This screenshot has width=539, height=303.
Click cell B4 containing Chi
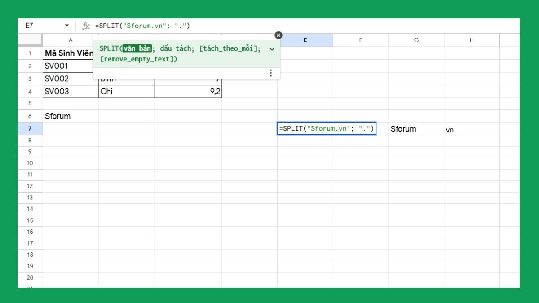(126, 91)
